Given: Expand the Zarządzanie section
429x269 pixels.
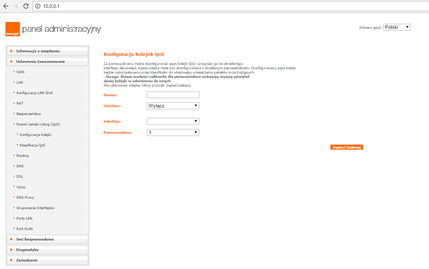Looking at the screenshot, I should pos(48,260).
